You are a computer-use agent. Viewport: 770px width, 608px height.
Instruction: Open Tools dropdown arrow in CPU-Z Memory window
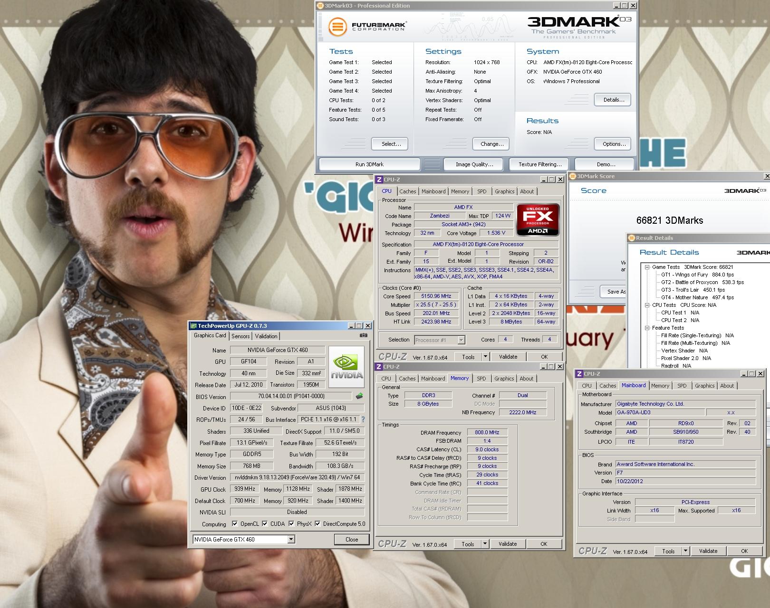[485, 543]
